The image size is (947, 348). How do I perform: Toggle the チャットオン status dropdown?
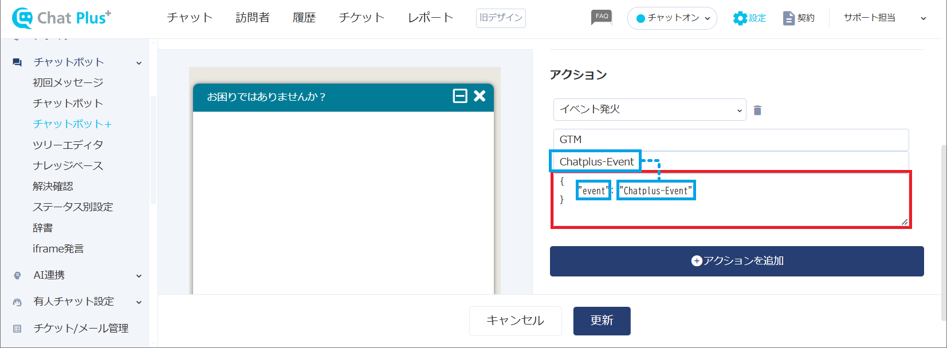click(672, 18)
